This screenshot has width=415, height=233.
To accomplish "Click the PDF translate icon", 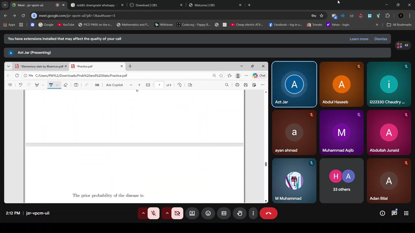I will [x=97, y=85].
